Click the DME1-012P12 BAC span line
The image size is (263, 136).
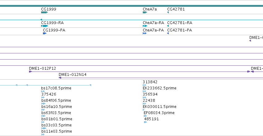tap(140, 72)
